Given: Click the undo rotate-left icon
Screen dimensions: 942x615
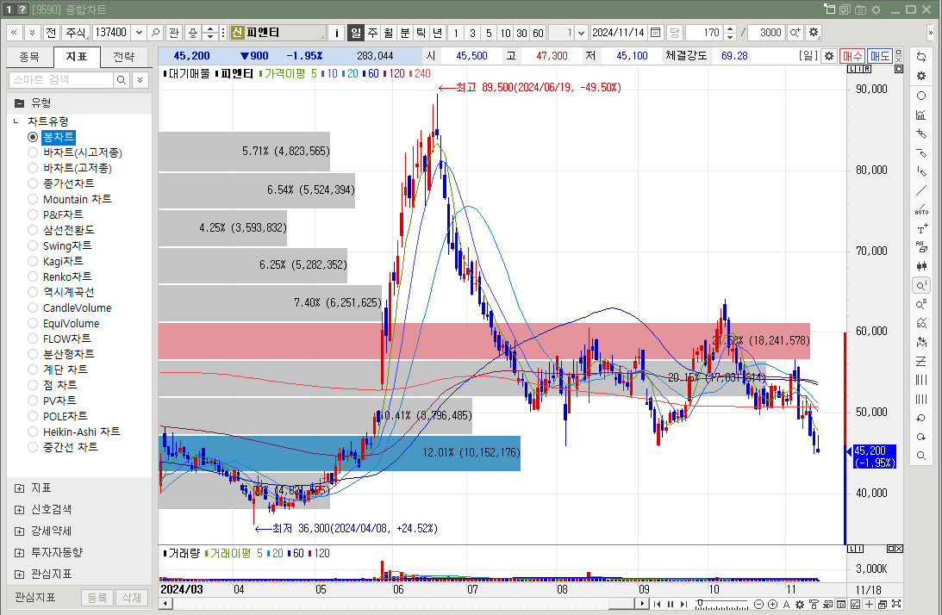Looking at the screenshot, I should point(921,418).
